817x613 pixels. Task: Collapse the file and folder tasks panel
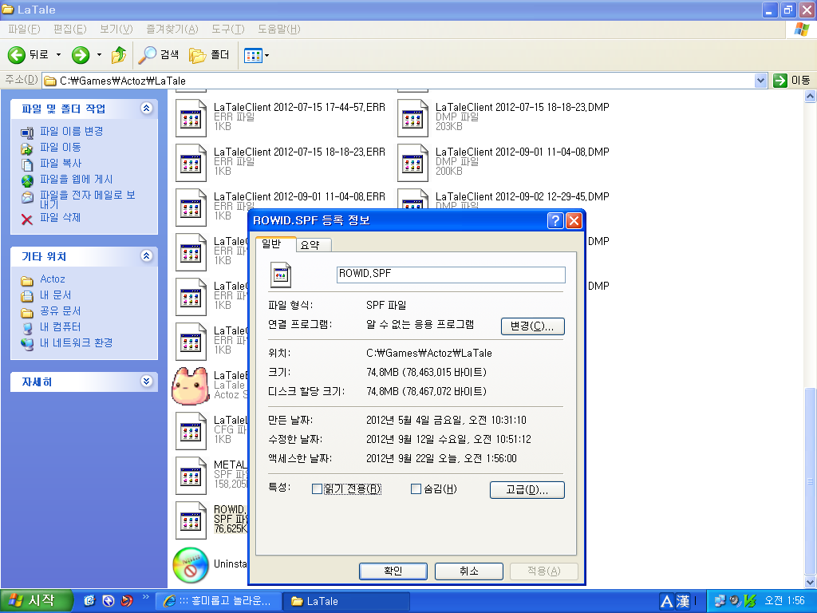tap(147, 109)
